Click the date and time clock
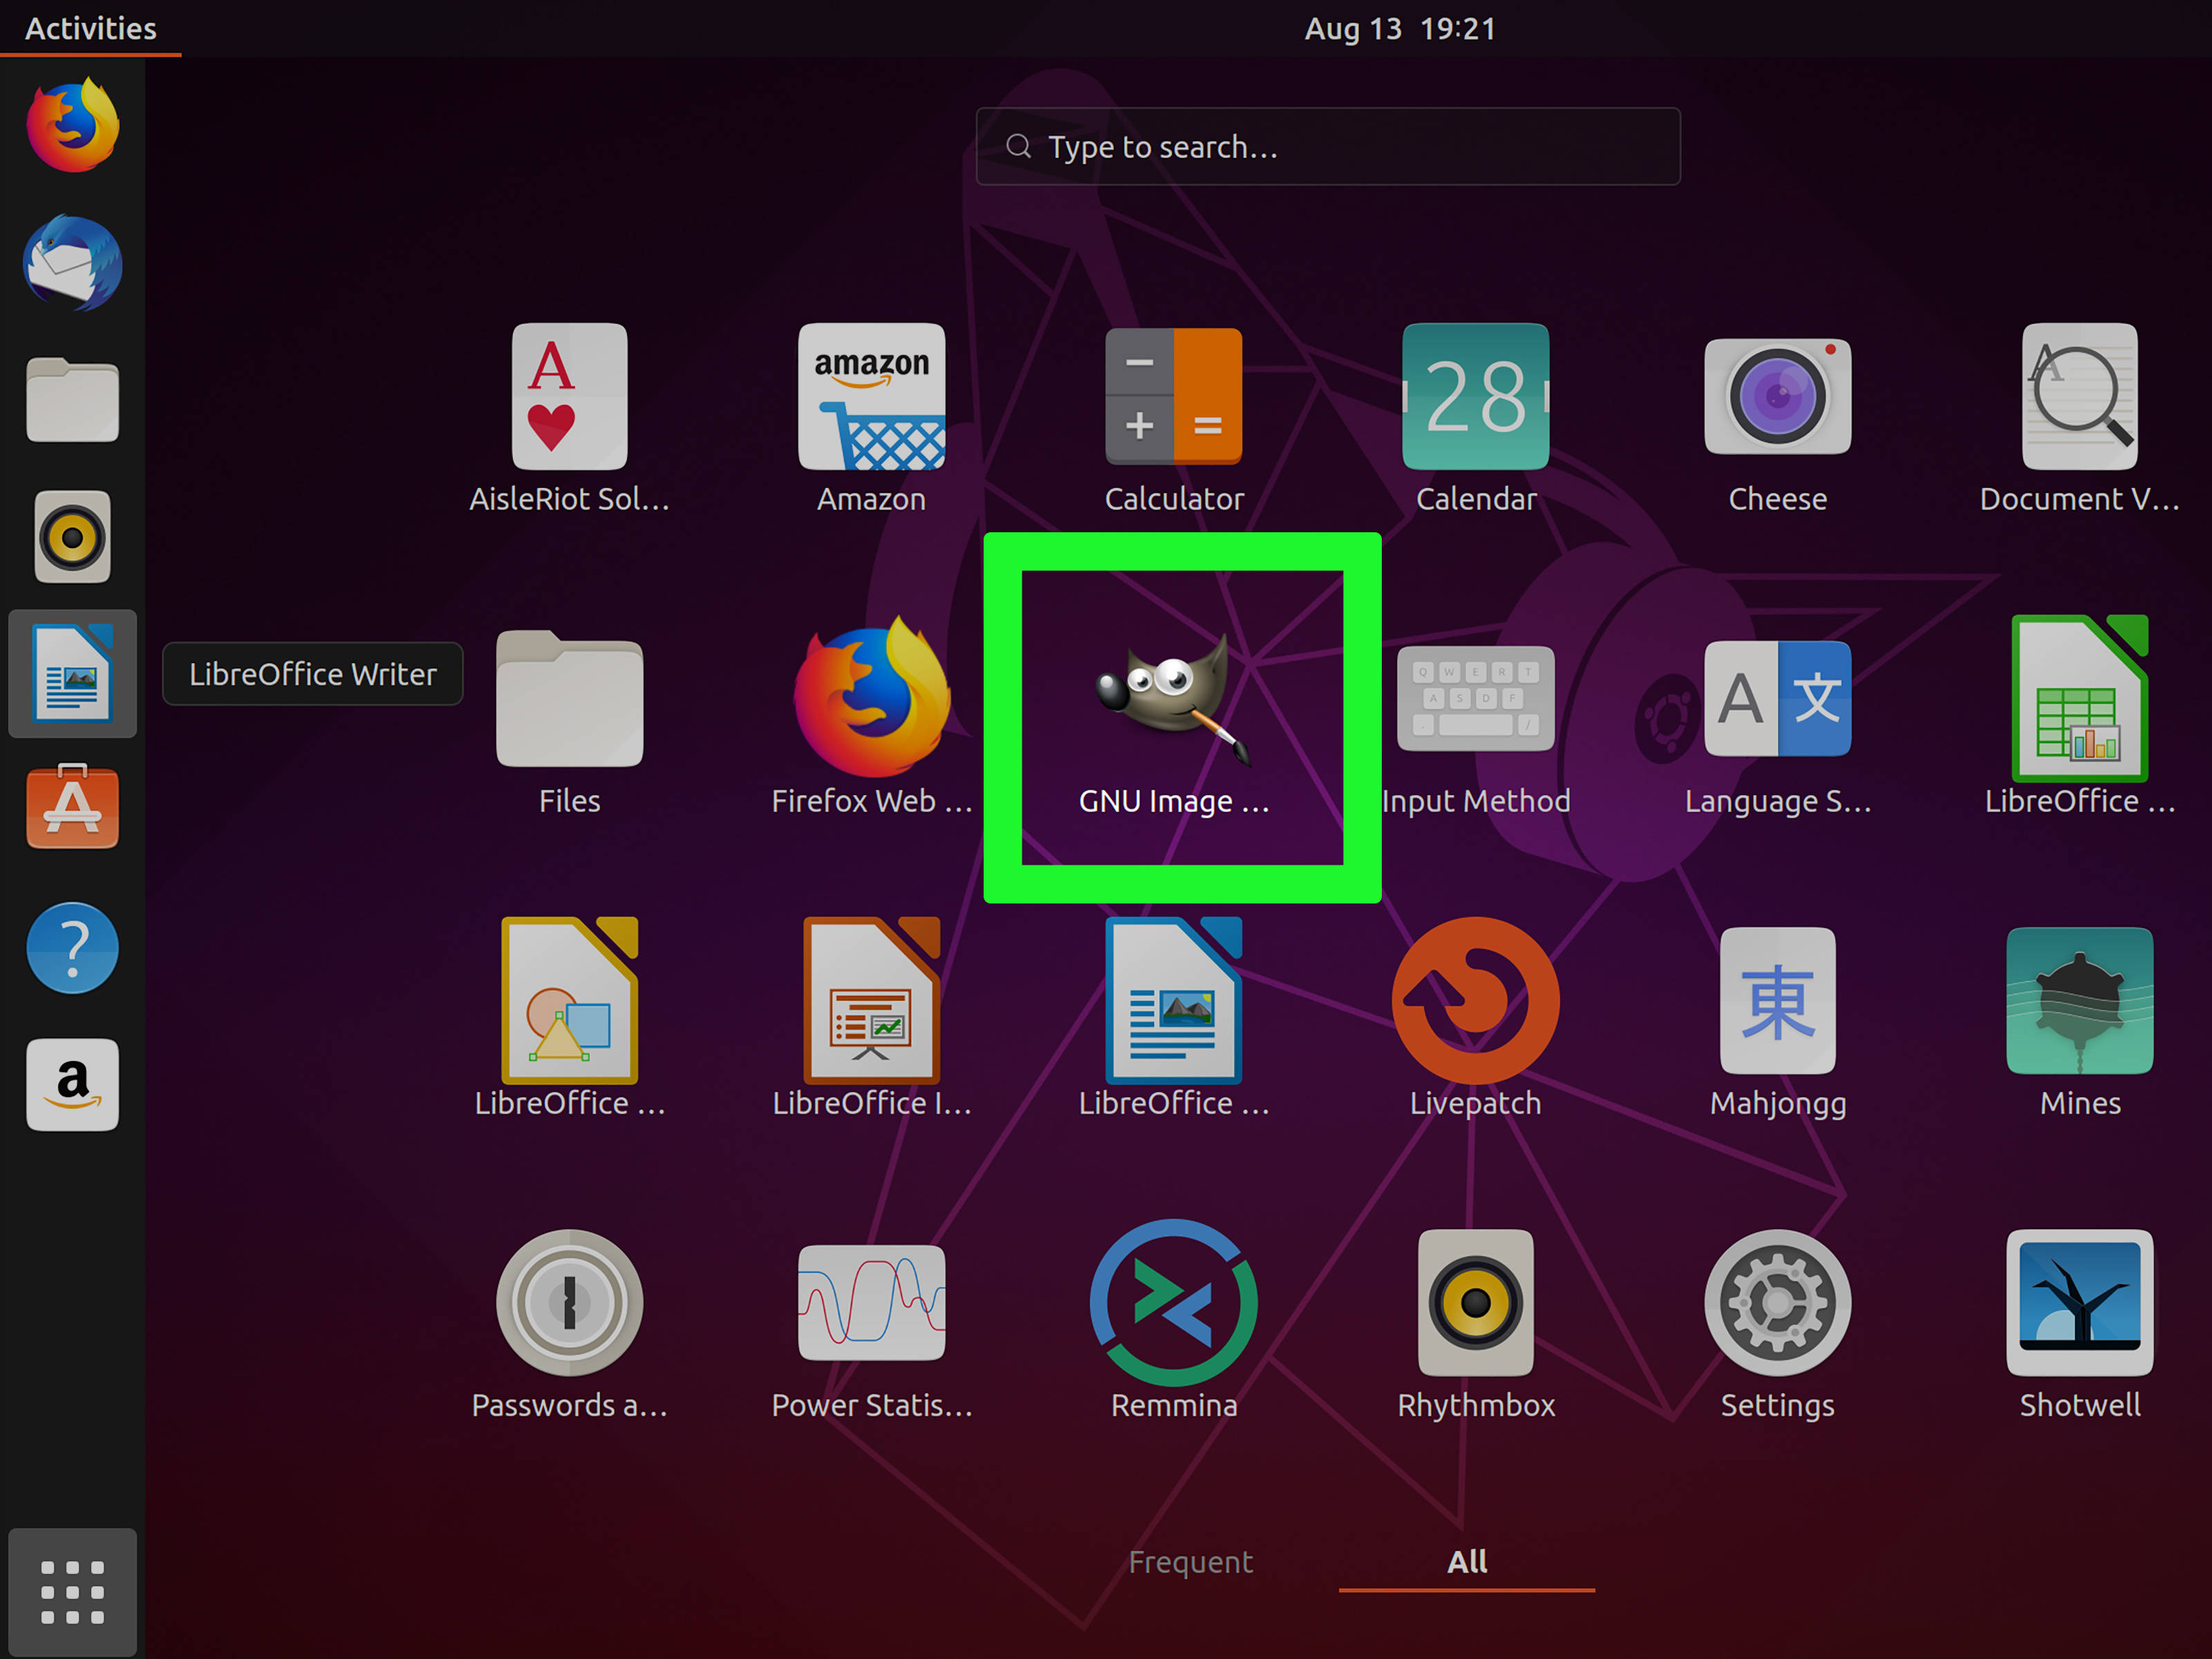Image resolution: width=2212 pixels, height=1659 pixels. coord(1399,28)
